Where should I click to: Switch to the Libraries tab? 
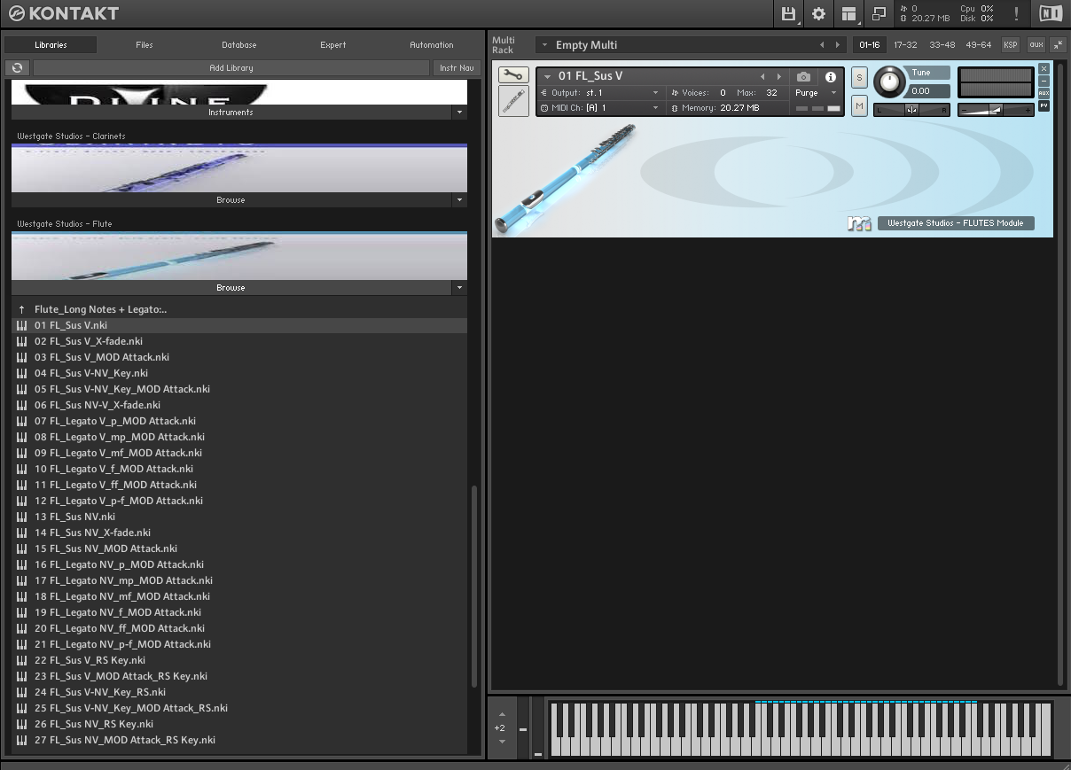51,45
